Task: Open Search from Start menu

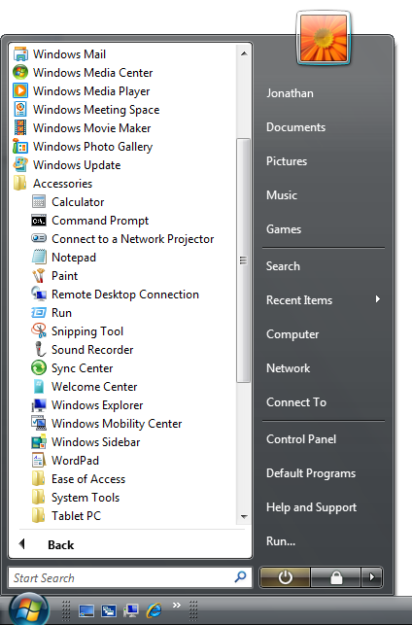Action: coord(283,266)
